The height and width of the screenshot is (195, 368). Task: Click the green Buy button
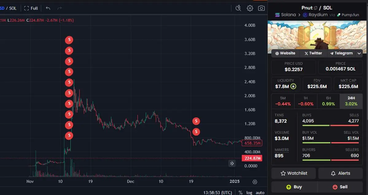[294, 187]
